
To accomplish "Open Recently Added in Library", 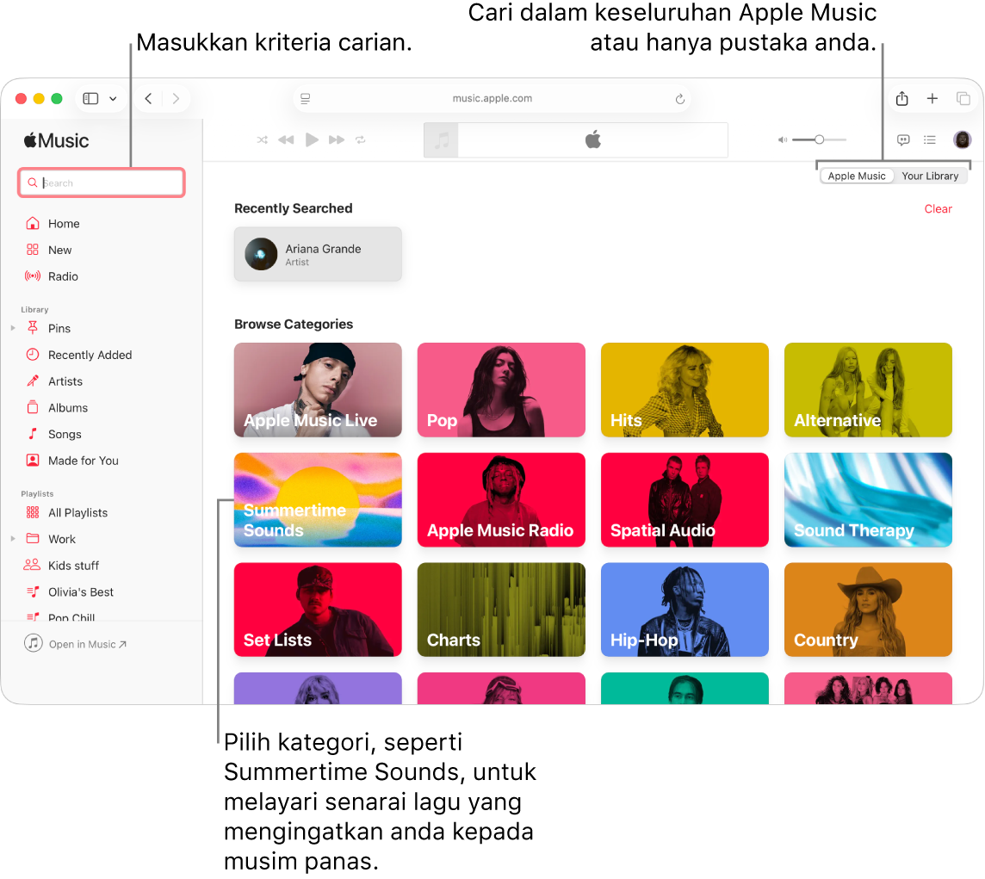I will tap(90, 355).
